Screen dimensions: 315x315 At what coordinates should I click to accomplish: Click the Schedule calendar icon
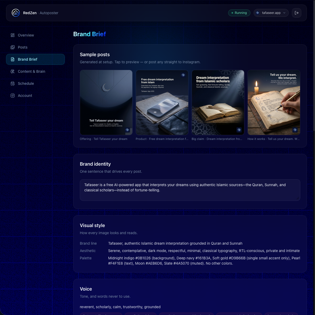13,83
